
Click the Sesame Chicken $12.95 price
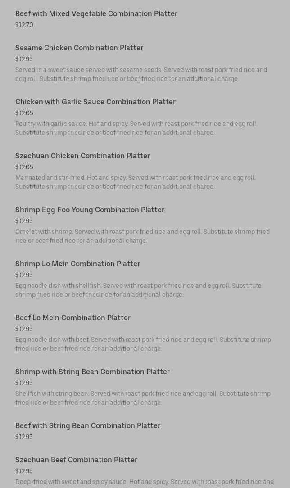pyautogui.click(x=24, y=59)
